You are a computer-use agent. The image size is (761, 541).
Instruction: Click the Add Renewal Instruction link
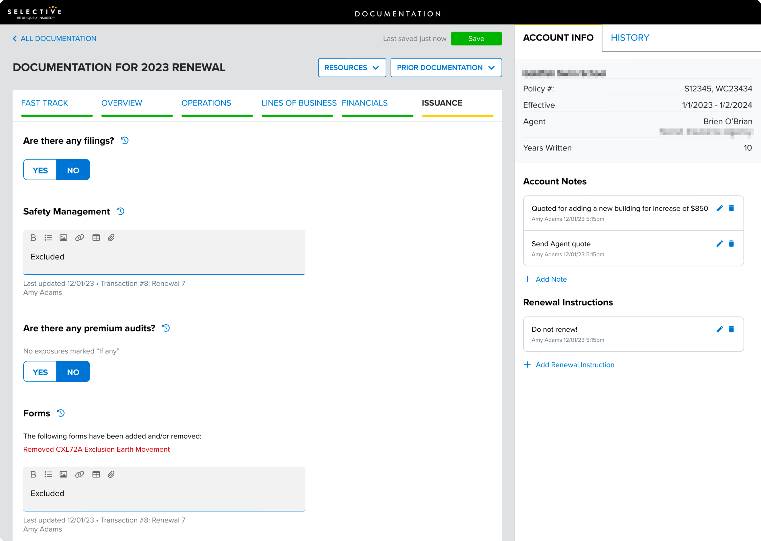coord(575,365)
